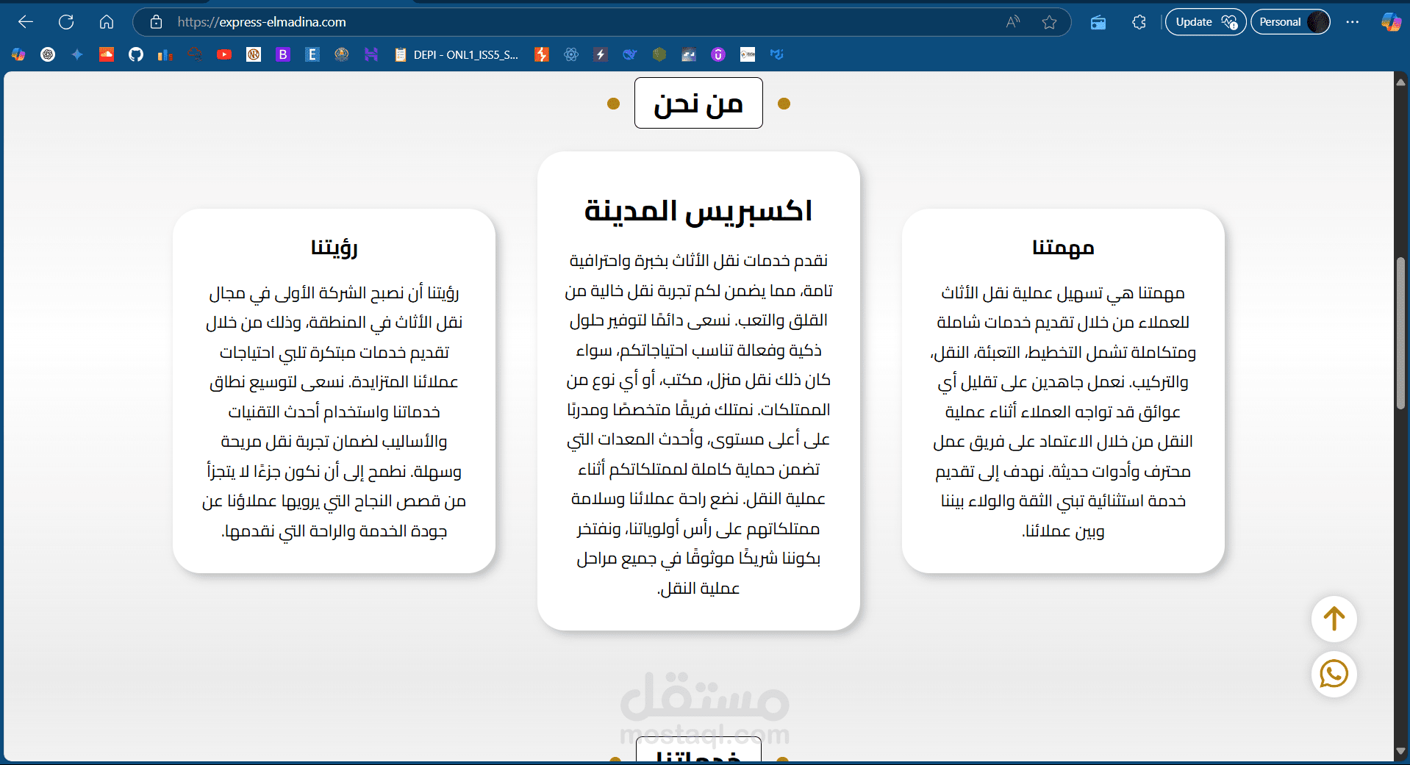
Task: Open the MUI bookmark
Action: 777,54
